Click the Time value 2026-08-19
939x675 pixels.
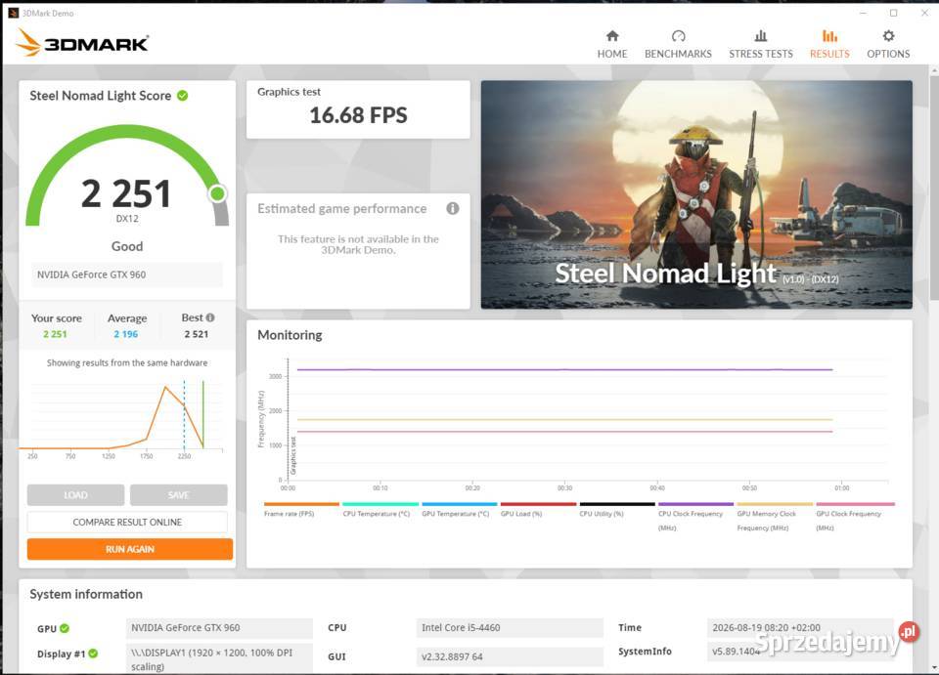click(x=800, y=628)
